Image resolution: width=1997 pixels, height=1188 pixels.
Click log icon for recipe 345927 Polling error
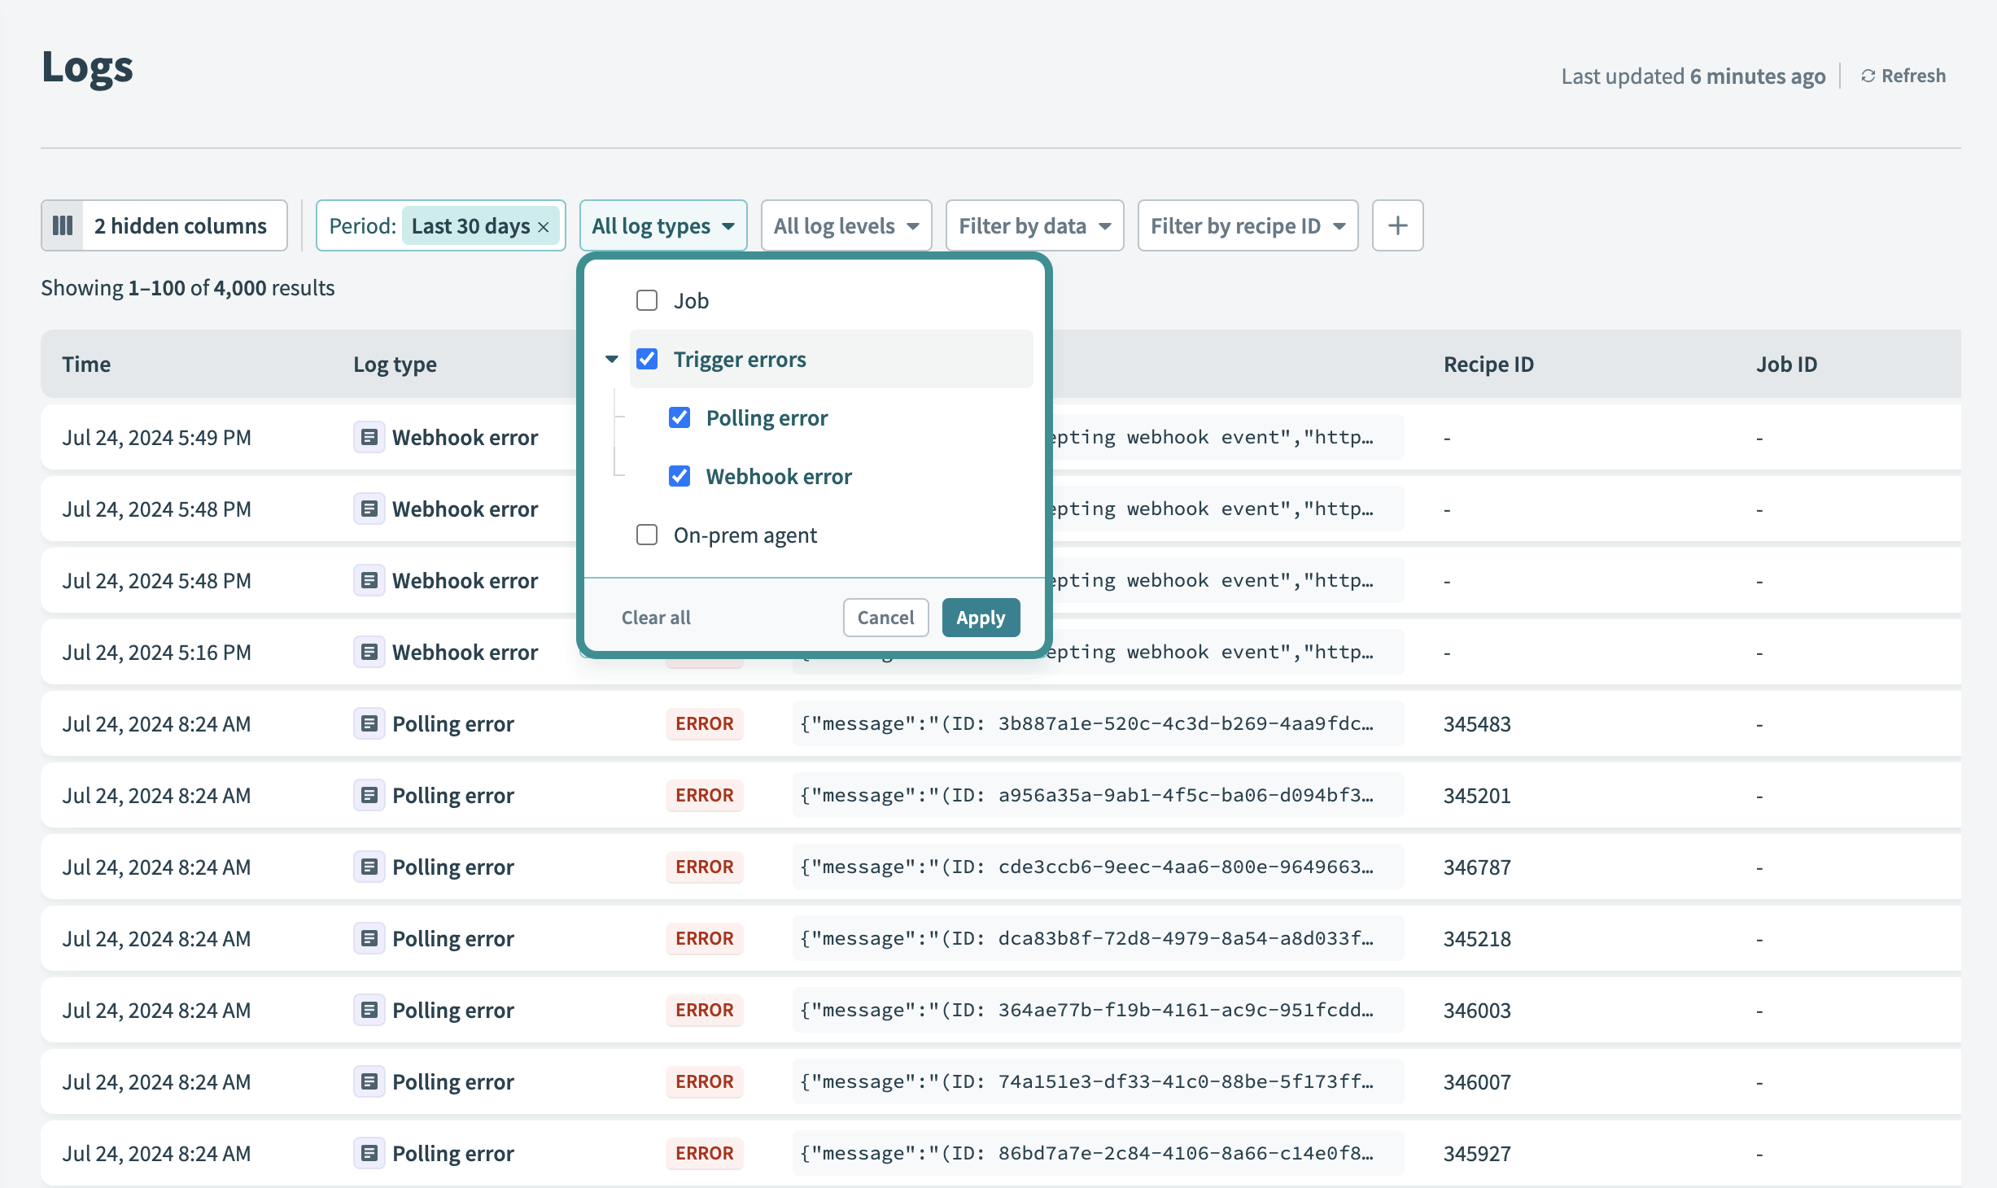369,1153
